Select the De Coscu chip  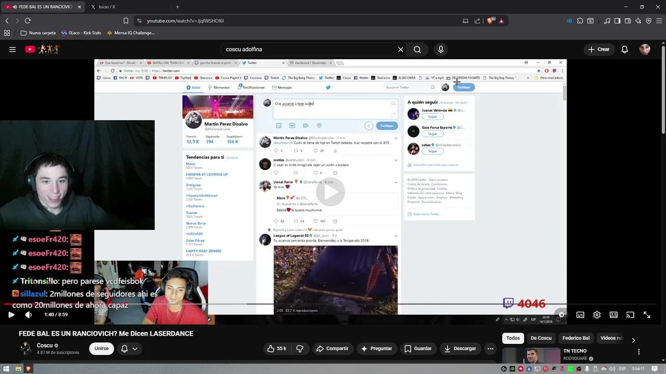click(x=541, y=338)
